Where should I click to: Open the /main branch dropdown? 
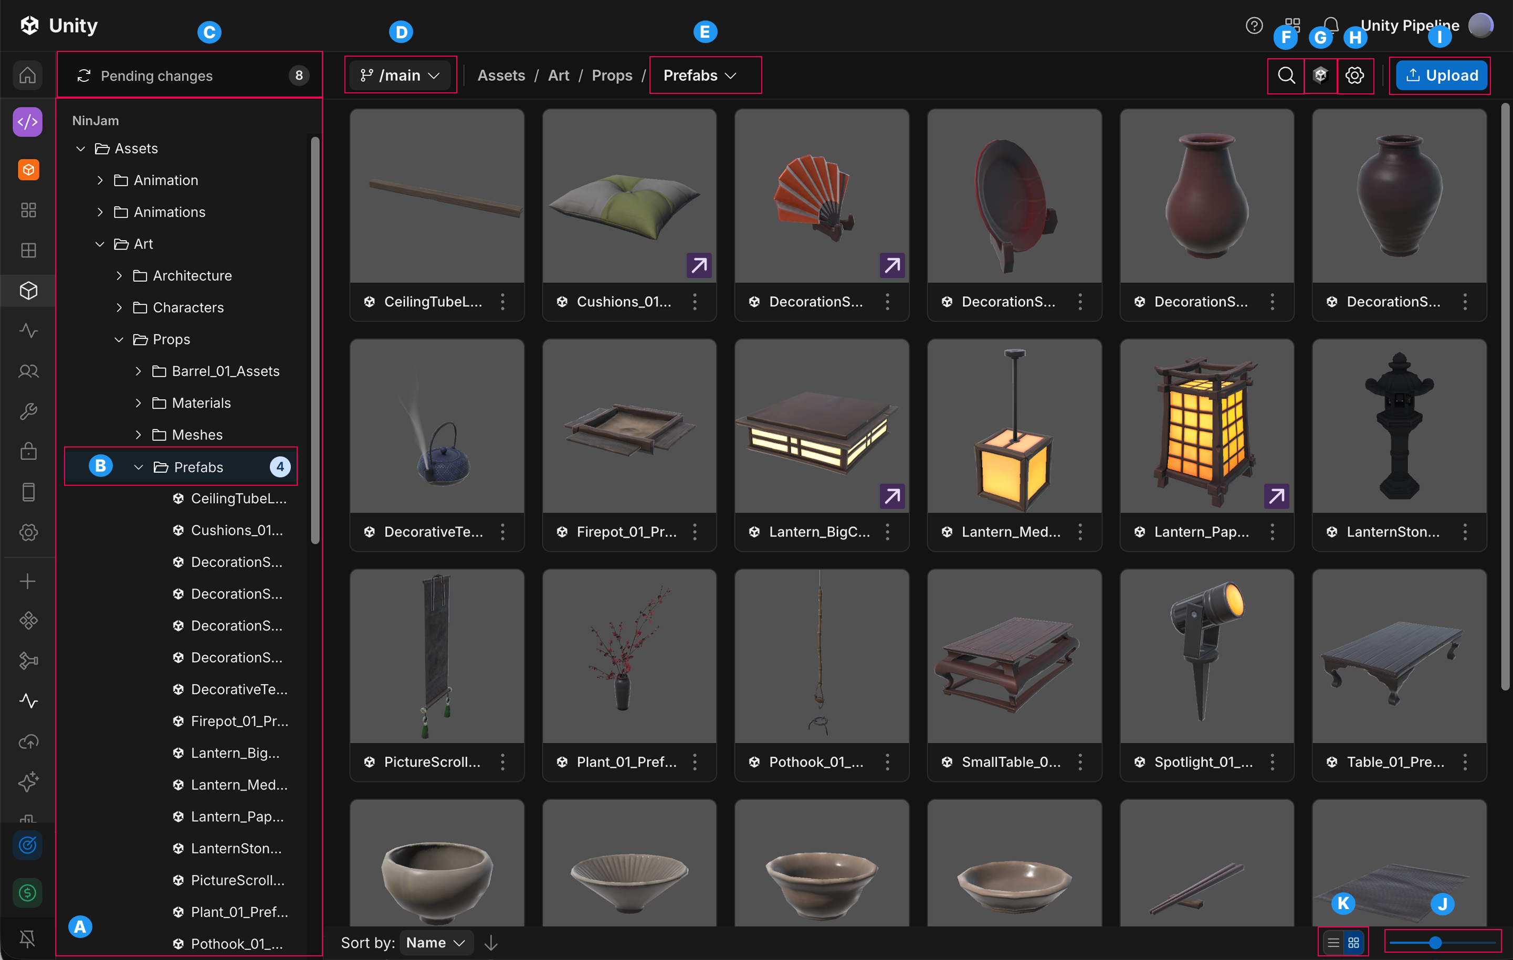[x=400, y=76]
